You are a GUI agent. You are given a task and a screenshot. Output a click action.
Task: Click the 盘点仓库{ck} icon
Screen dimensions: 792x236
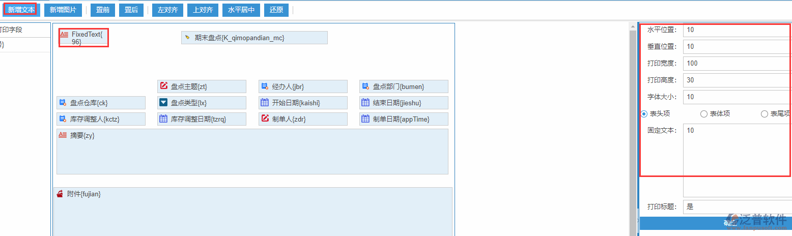pos(62,103)
